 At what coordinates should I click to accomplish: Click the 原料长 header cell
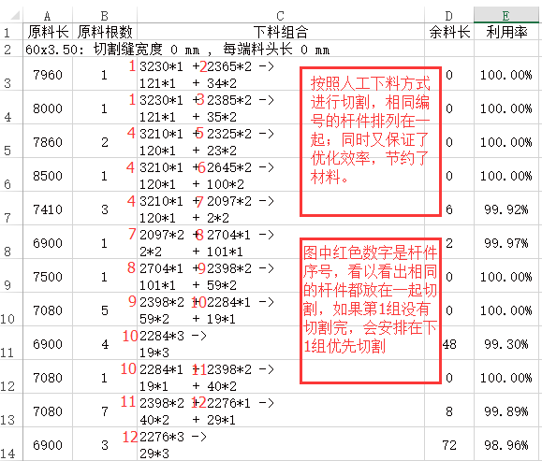coord(48,32)
